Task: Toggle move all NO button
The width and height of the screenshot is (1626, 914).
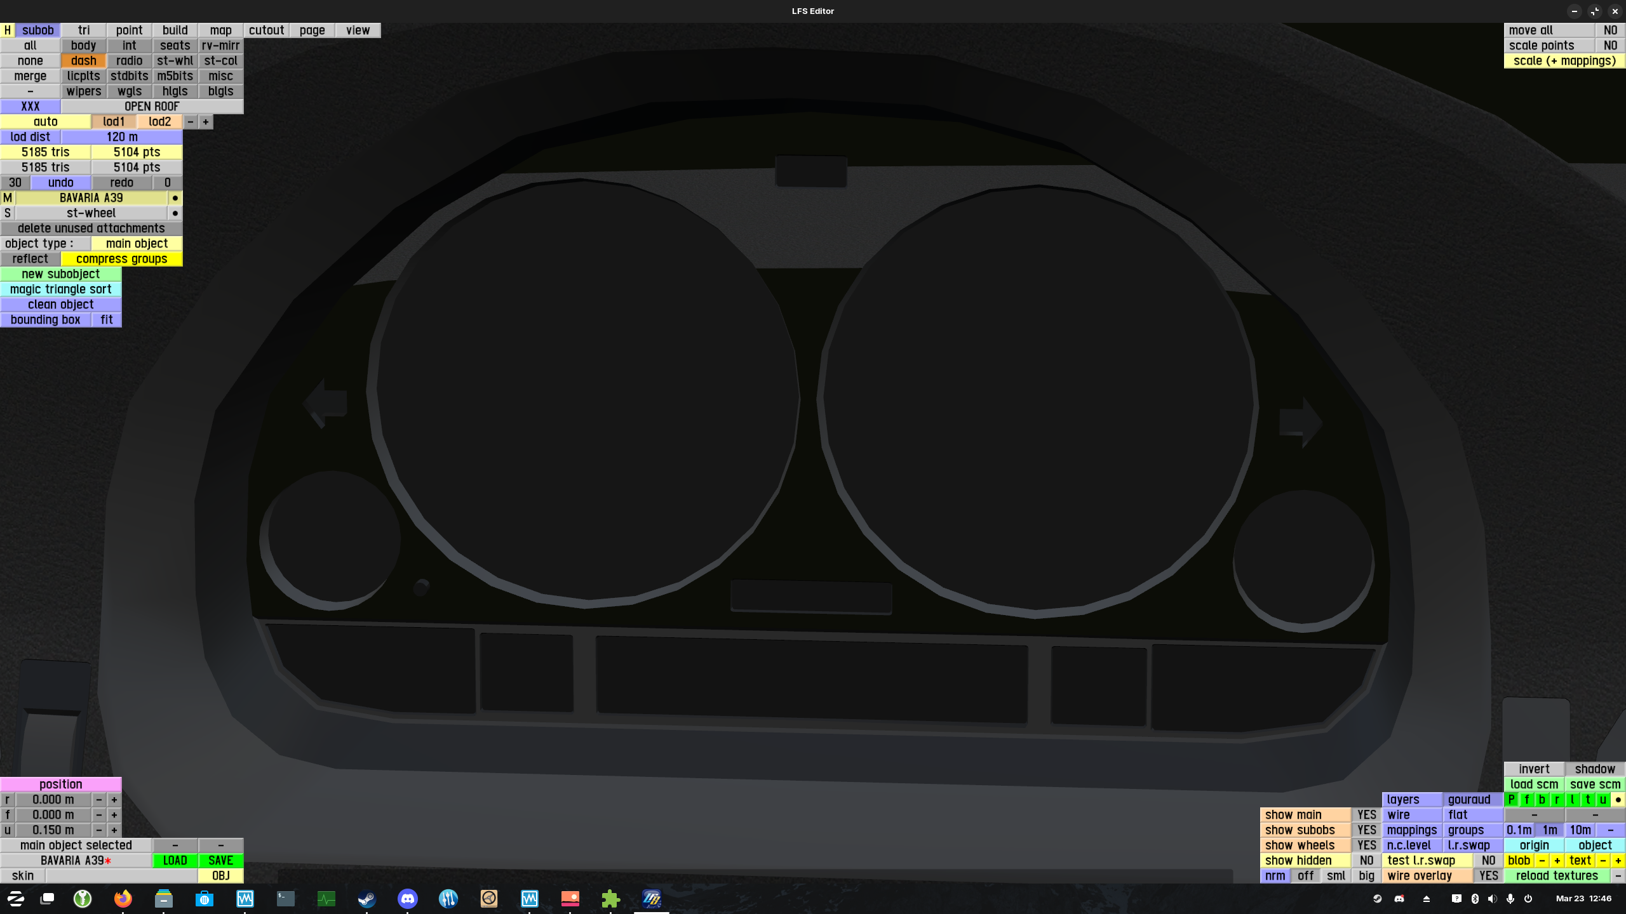Action: tap(1610, 30)
